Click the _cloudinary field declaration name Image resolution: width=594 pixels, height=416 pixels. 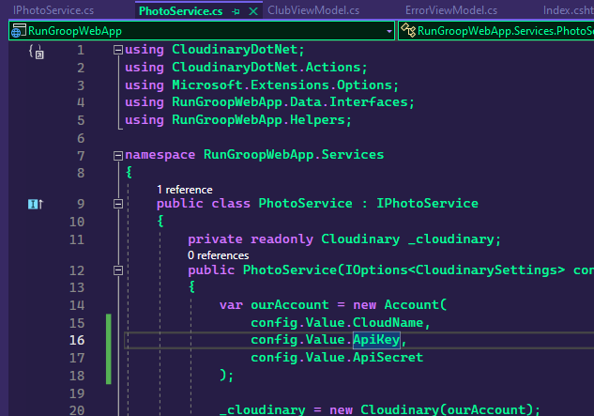tap(450, 239)
